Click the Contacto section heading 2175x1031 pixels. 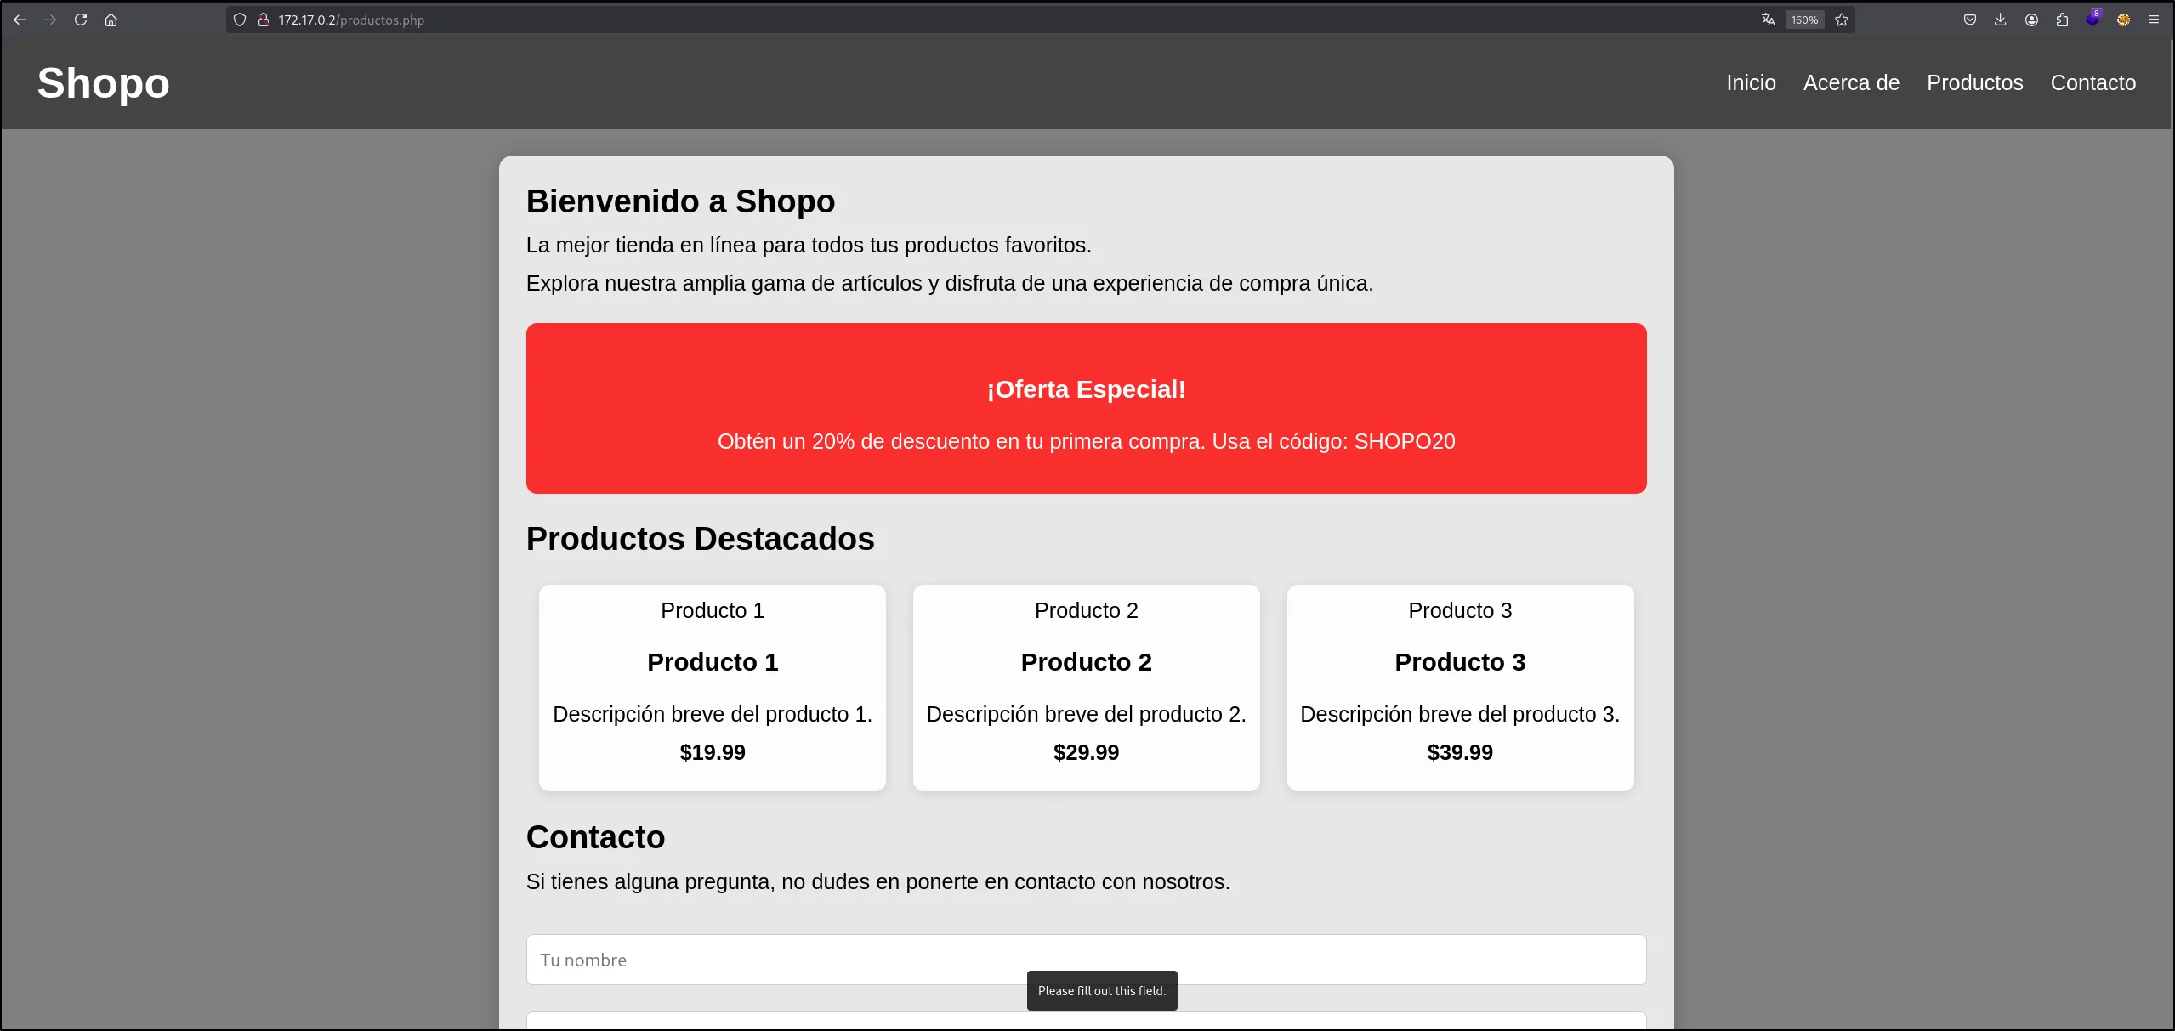click(x=595, y=837)
